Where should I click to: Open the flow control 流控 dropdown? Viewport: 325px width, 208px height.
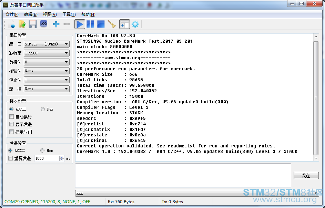pos(47,89)
